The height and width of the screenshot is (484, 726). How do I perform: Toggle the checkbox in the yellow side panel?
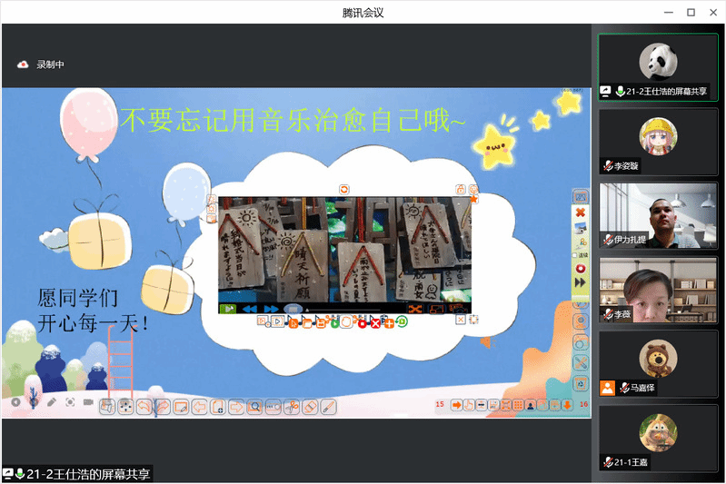coord(574,255)
